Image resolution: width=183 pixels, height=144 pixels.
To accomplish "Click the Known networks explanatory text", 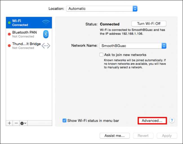I will (x=135, y=64).
